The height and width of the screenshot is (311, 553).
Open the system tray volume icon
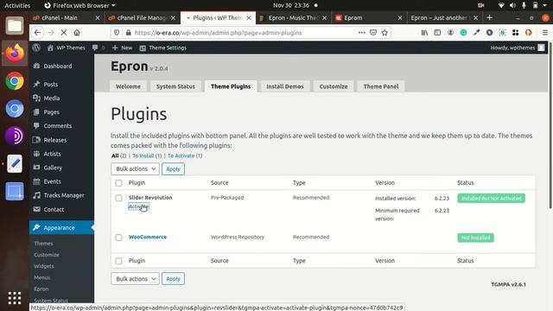click(512, 6)
